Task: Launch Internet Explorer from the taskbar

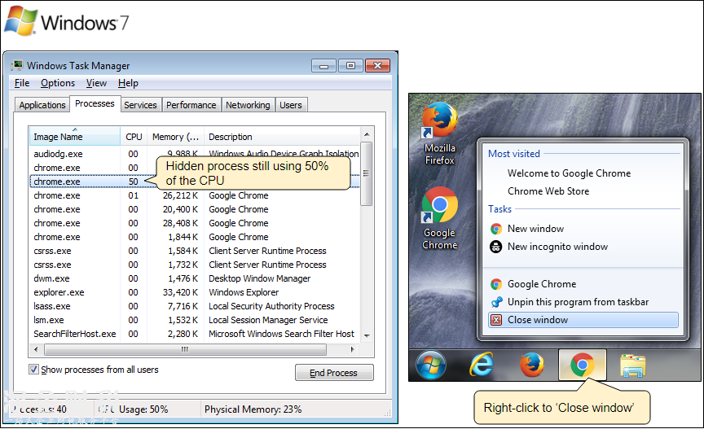Action: click(482, 365)
